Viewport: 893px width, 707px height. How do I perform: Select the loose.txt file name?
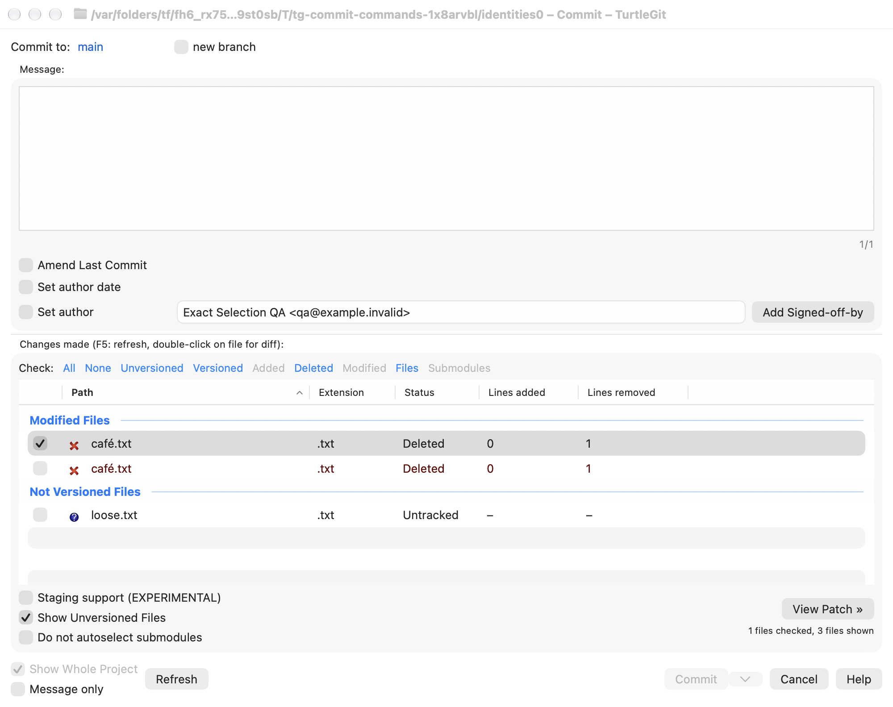coord(114,515)
